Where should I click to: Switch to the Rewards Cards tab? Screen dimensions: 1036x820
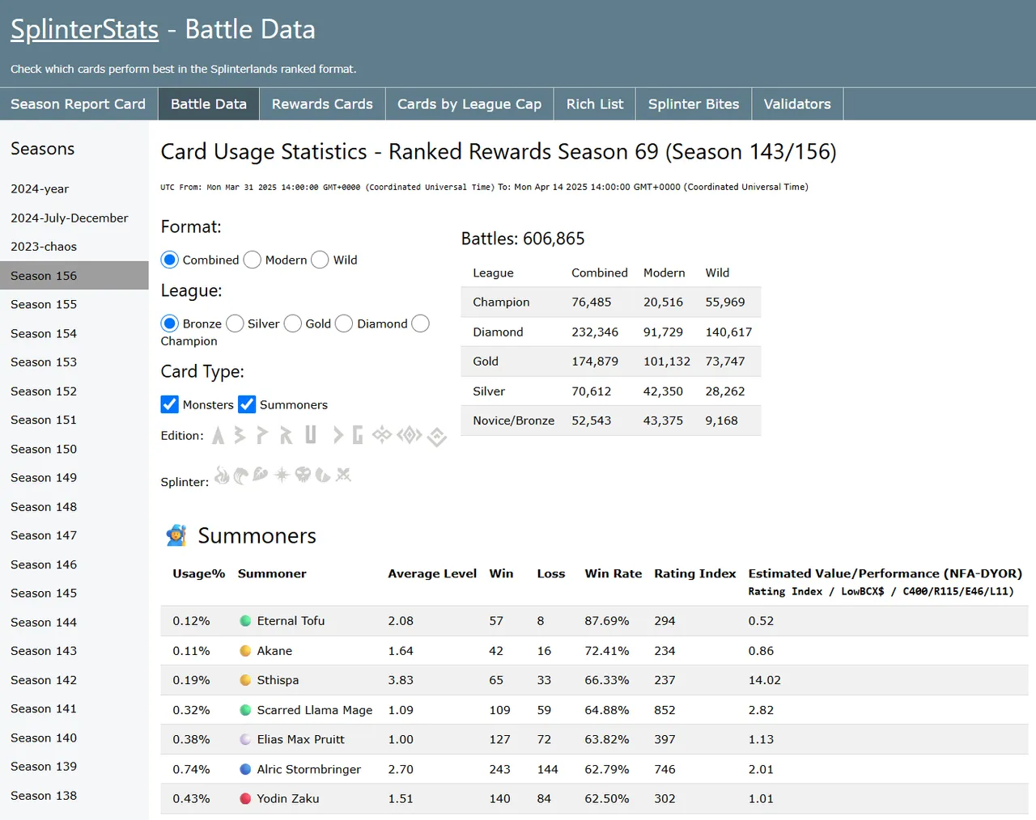click(322, 104)
